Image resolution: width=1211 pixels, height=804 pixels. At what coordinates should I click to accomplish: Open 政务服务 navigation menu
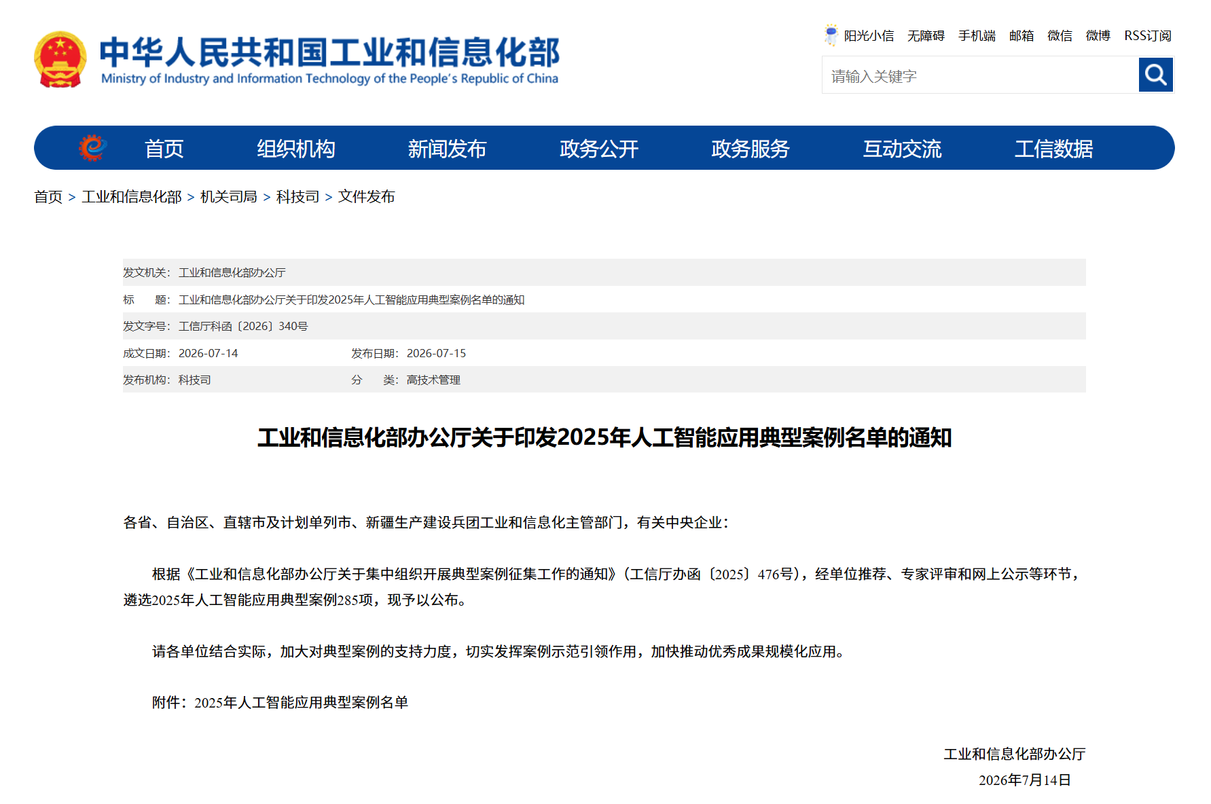tap(751, 148)
